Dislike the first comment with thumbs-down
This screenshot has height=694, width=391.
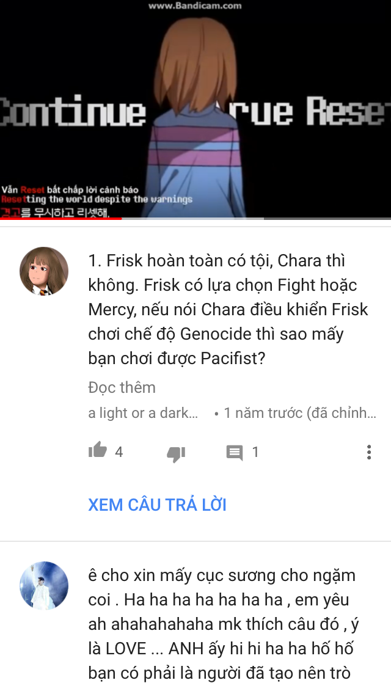coord(176,453)
